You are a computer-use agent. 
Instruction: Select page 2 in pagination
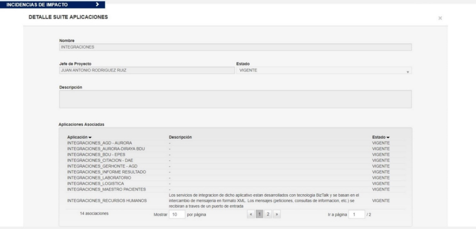pos(268,214)
